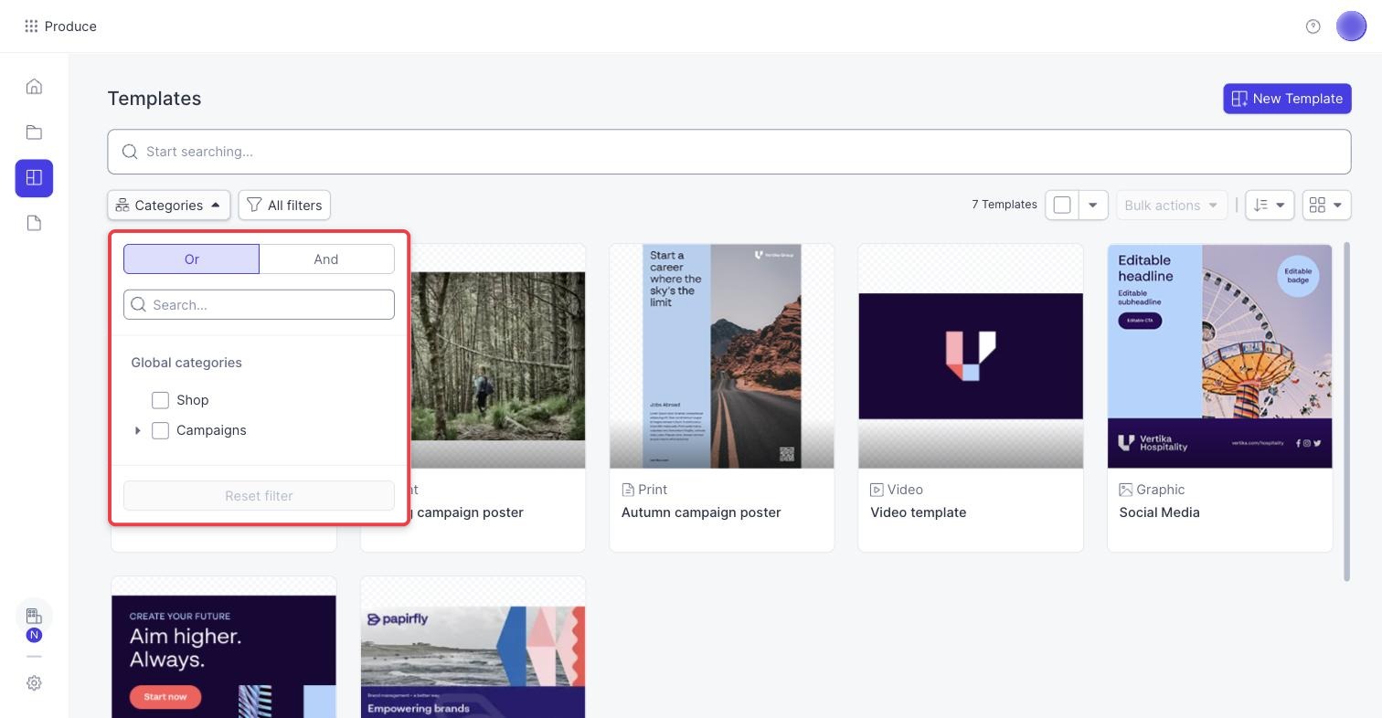
Task: Click the Templates page heading
Action: point(154,99)
